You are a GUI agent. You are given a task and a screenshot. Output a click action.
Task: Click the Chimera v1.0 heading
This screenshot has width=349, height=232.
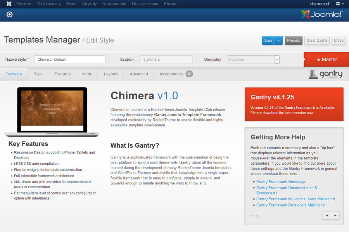pos(144,96)
